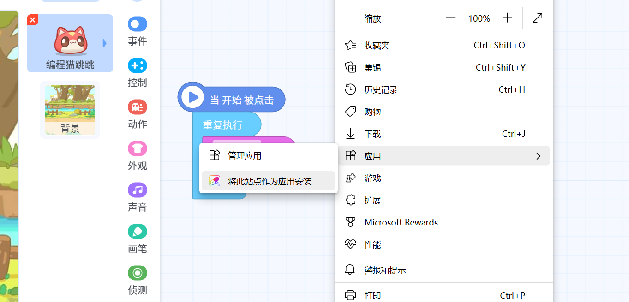Zoom out with the minus button
This screenshot has height=302, width=629.
(x=451, y=18)
